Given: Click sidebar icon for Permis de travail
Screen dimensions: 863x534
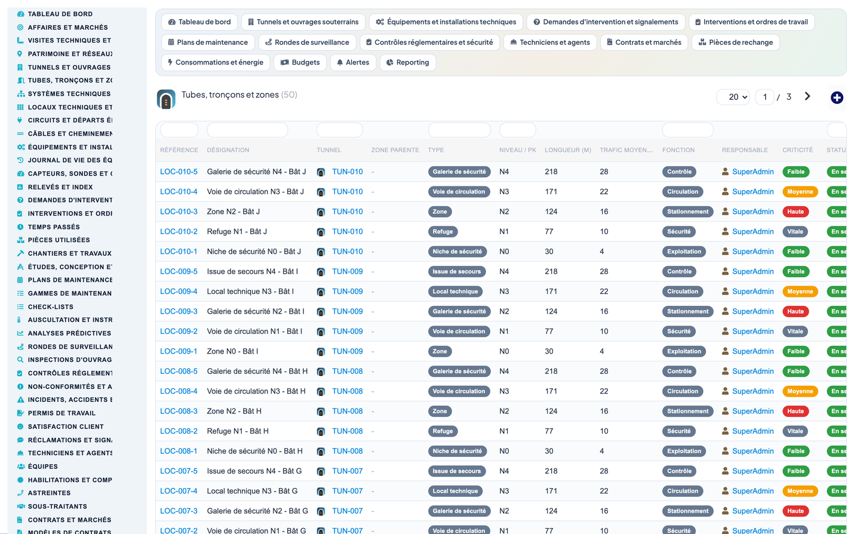Looking at the screenshot, I should 20,413.
